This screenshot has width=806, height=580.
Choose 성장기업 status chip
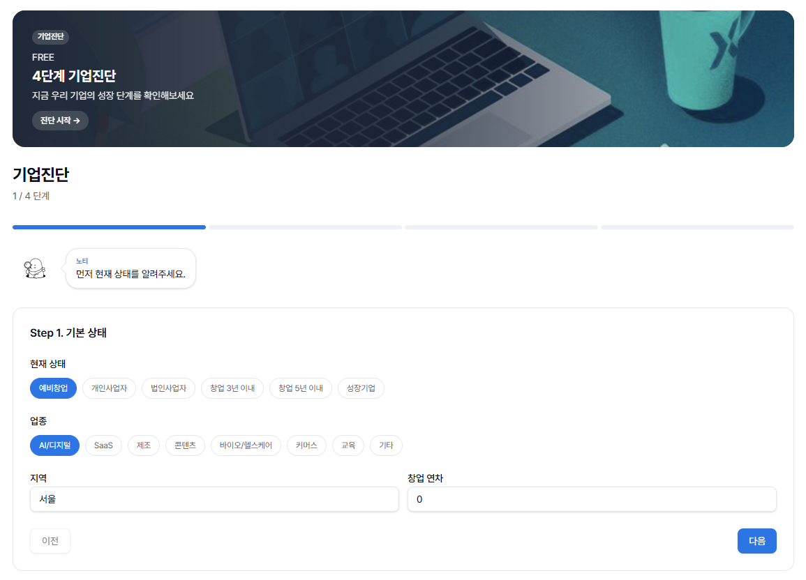361,388
